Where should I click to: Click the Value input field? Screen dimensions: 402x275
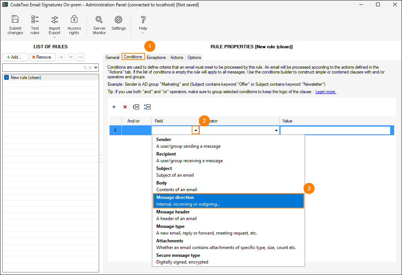335,131
